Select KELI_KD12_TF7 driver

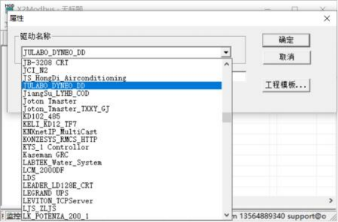pos(122,124)
